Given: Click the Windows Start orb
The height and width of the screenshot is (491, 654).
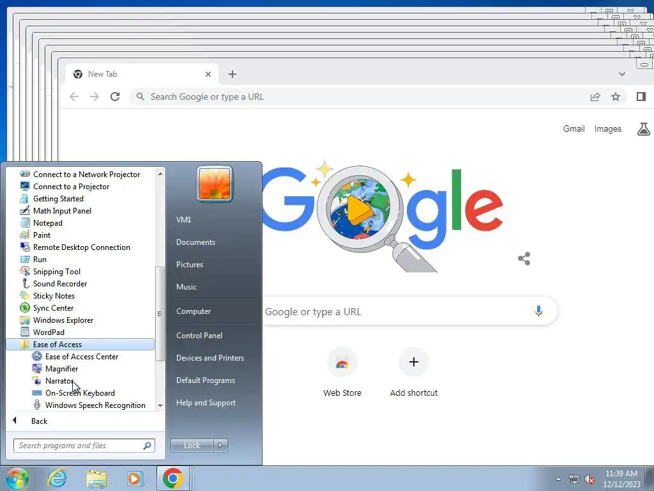Looking at the screenshot, I should click(x=17, y=478).
